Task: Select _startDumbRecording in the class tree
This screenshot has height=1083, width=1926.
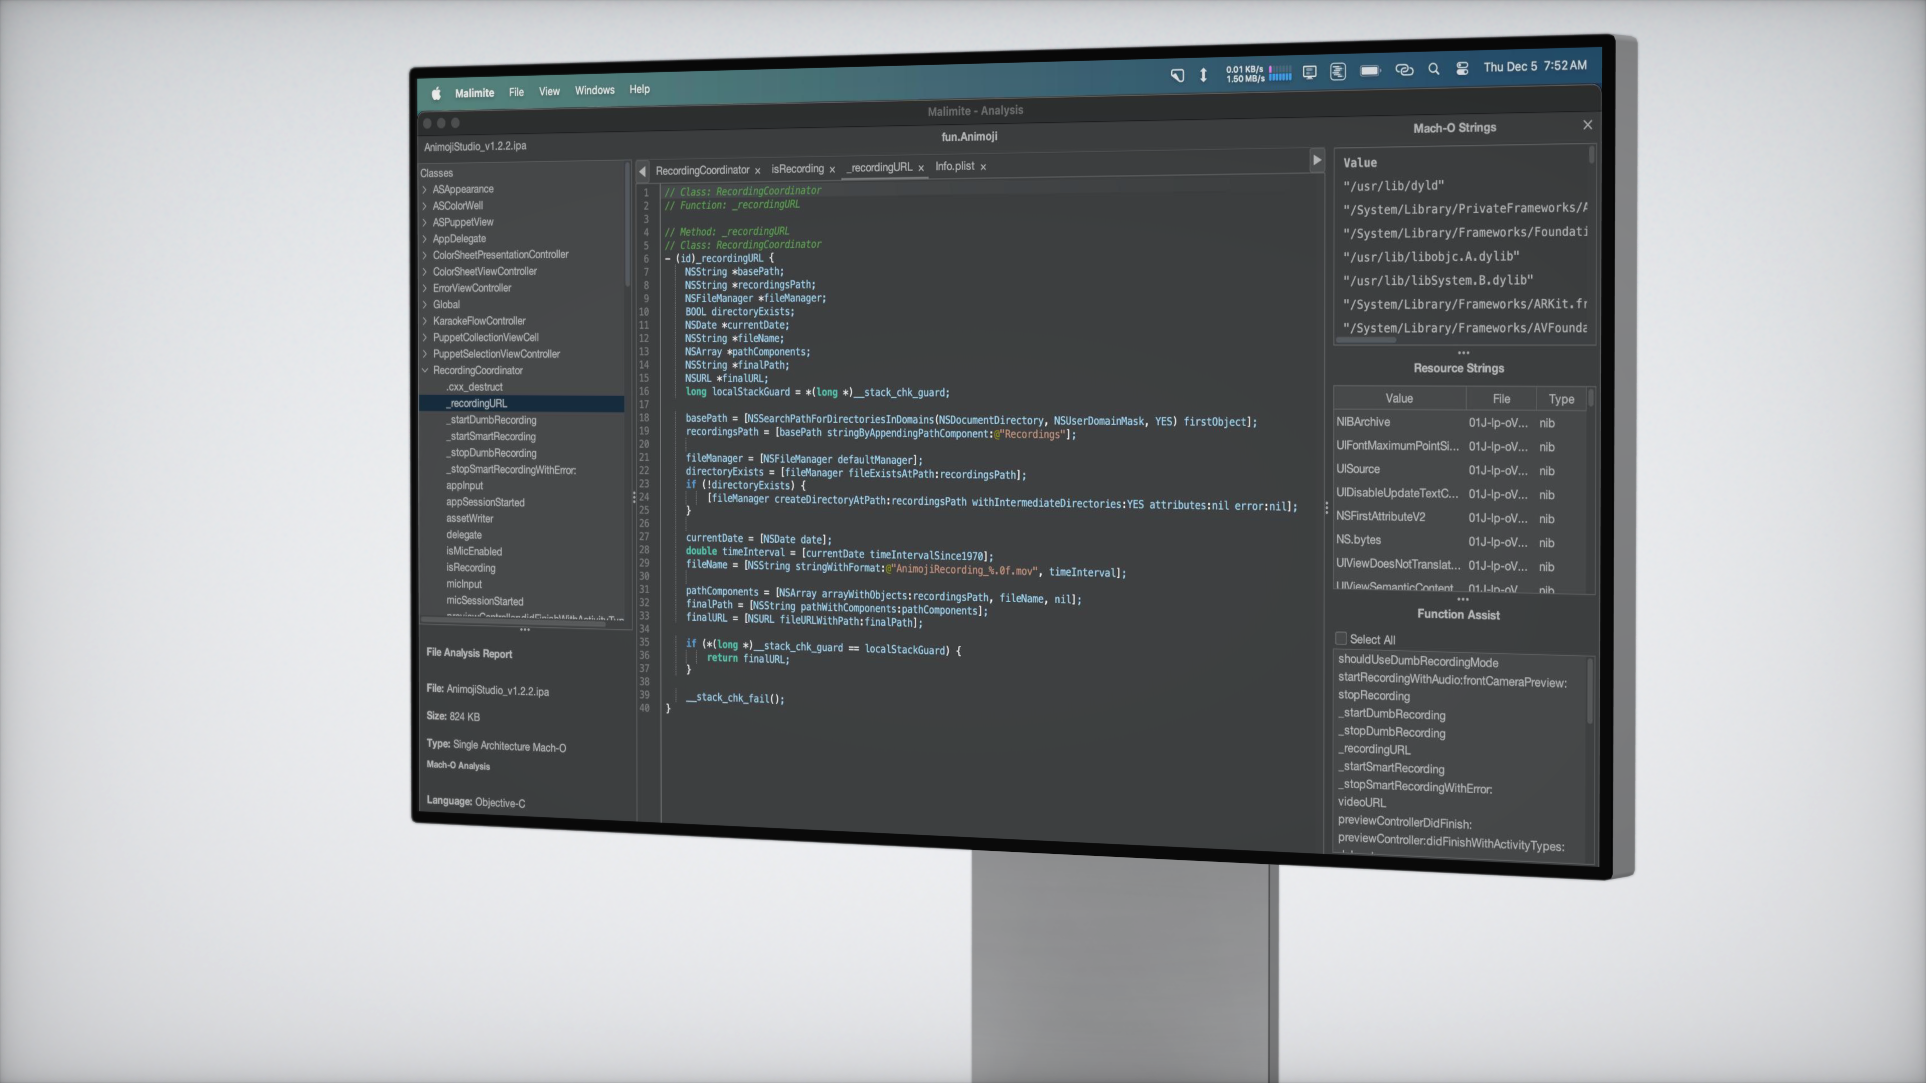Action: pos(491,420)
